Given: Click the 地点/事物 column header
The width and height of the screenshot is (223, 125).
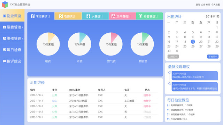Looking at the screenshot, I should click(75, 90).
